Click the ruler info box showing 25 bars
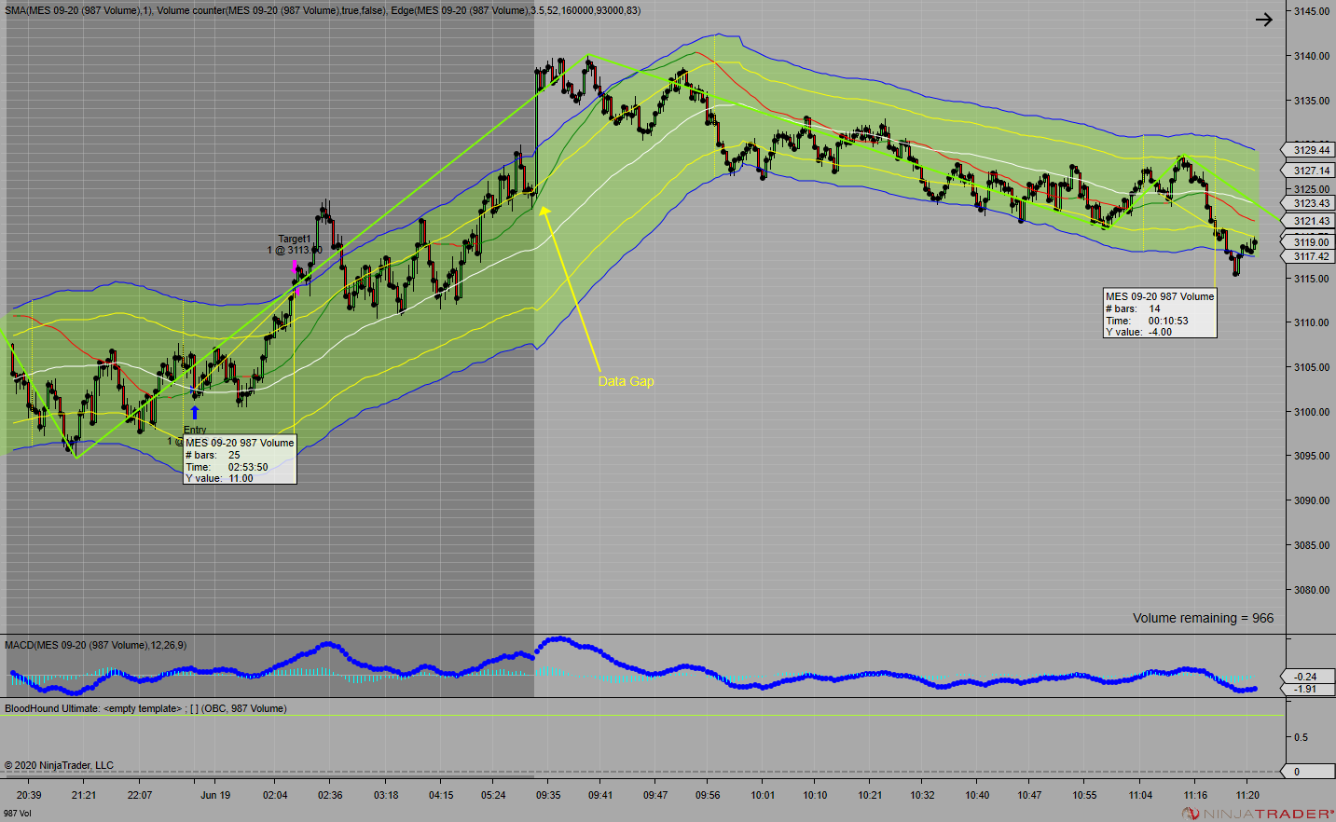The width and height of the screenshot is (1336, 822). click(x=240, y=459)
